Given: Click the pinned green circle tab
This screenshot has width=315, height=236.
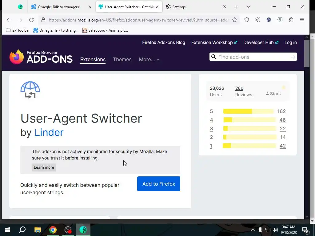Looking at the screenshot, I should pyautogui.click(x=20, y=7).
